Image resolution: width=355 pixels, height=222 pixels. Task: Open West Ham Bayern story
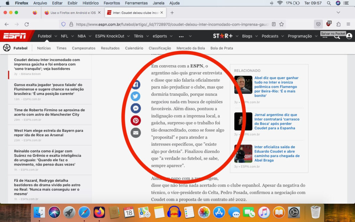point(49,133)
